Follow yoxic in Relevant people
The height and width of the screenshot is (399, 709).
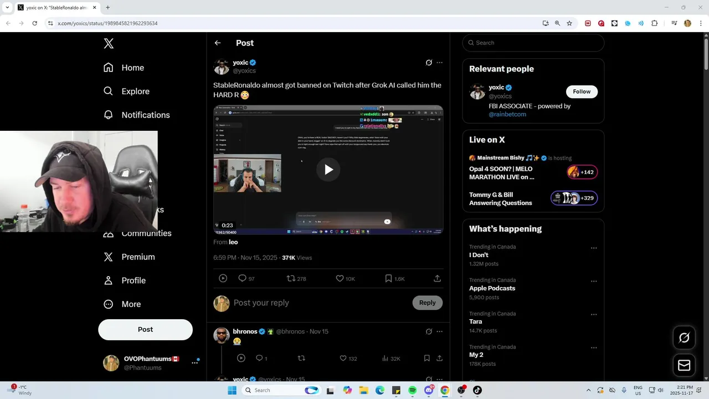point(582,91)
